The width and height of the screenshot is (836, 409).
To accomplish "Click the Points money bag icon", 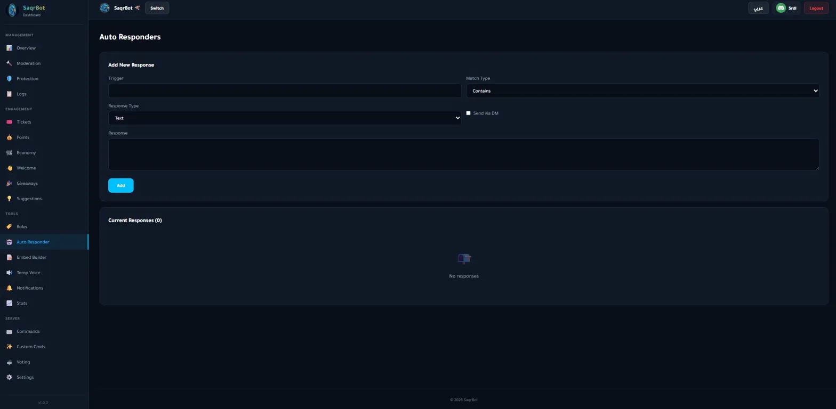I will [x=9, y=137].
